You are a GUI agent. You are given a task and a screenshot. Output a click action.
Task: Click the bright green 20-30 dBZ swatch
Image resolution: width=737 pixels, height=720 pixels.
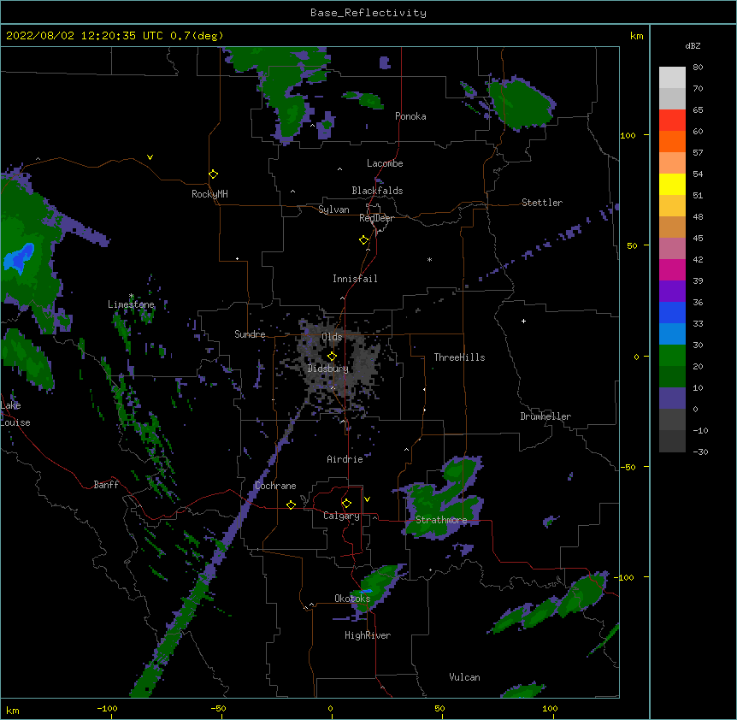pyautogui.click(x=672, y=356)
